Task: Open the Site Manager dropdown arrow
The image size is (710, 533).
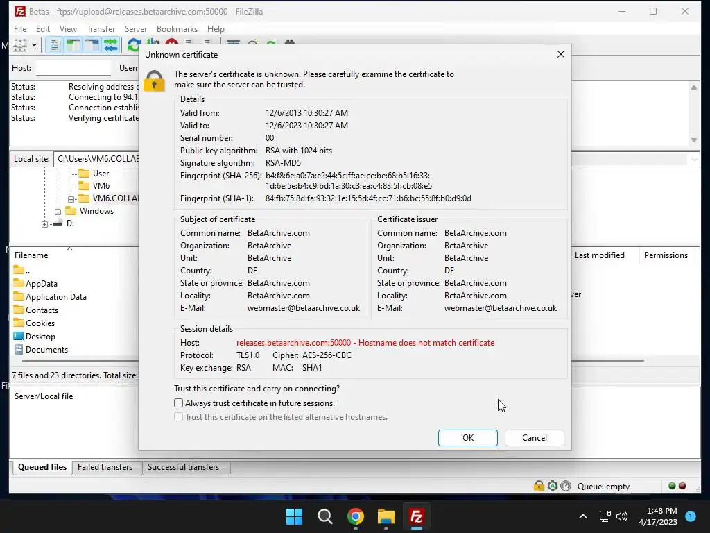Action: point(34,45)
